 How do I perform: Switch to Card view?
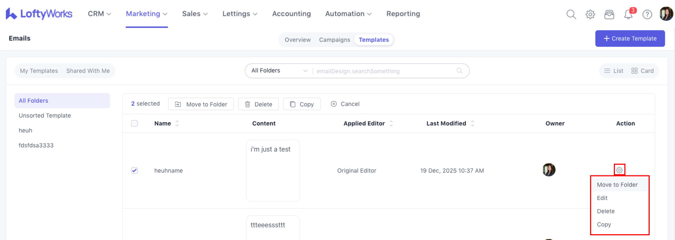[642, 71]
